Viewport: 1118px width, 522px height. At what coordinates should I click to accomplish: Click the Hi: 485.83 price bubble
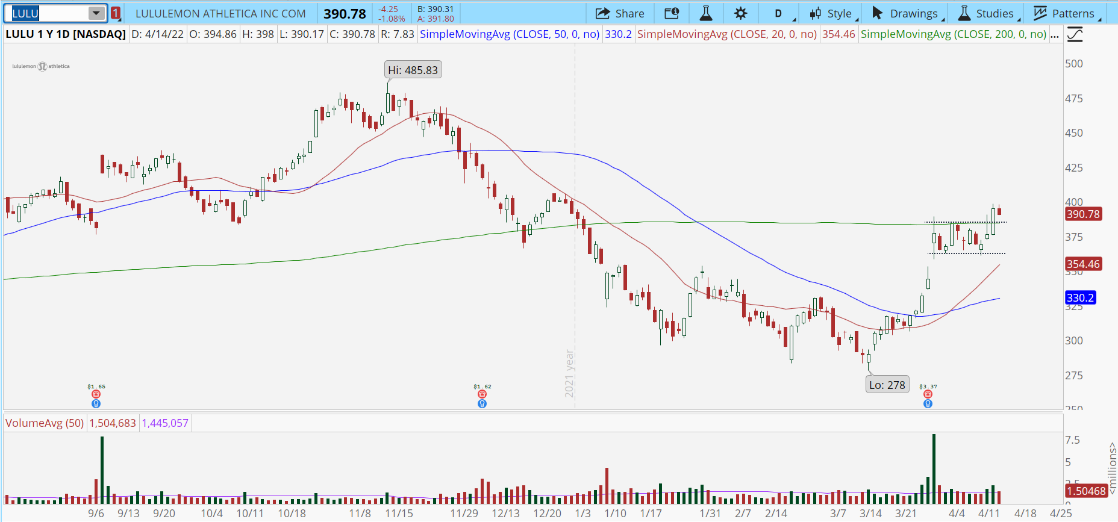click(x=413, y=70)
